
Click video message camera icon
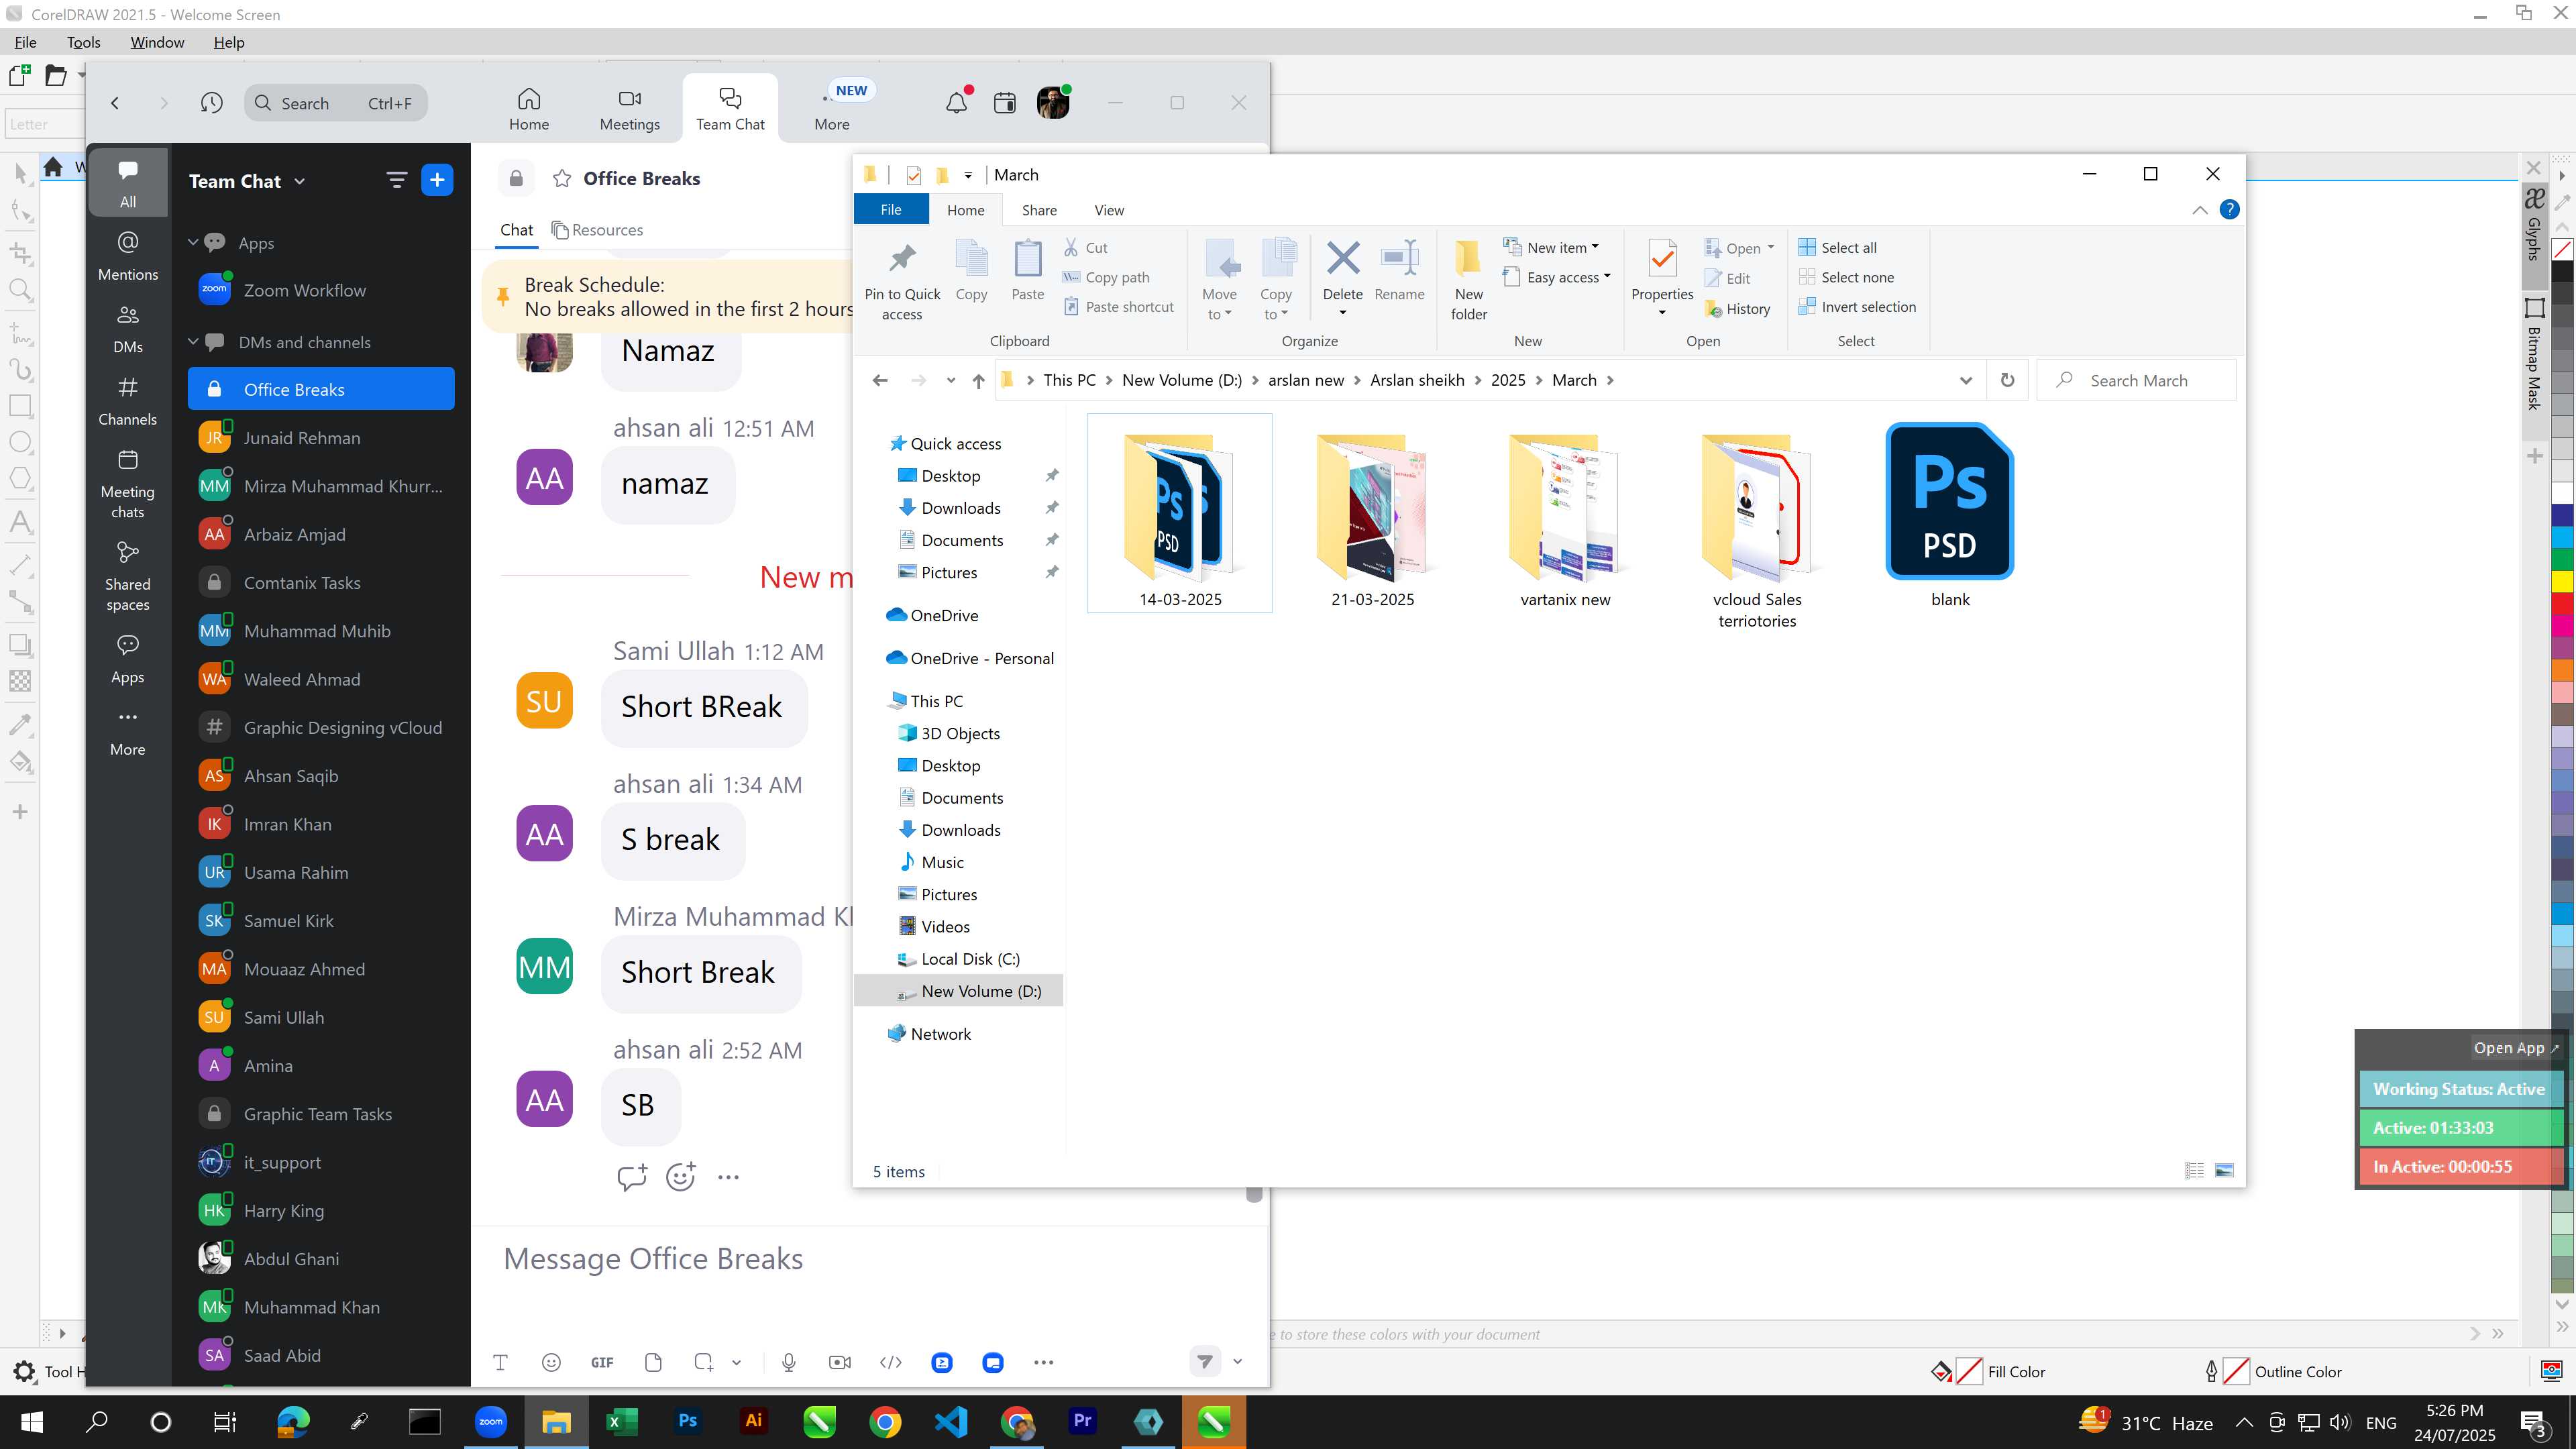(x=840, y=1362)
